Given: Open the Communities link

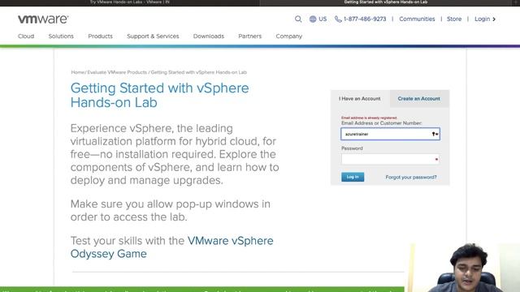Looking at the screenshot, I should point(417,19).
